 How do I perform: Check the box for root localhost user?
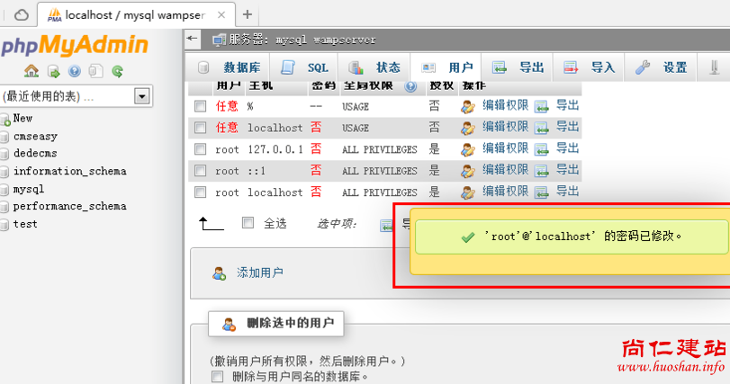[x=200, y=192]
